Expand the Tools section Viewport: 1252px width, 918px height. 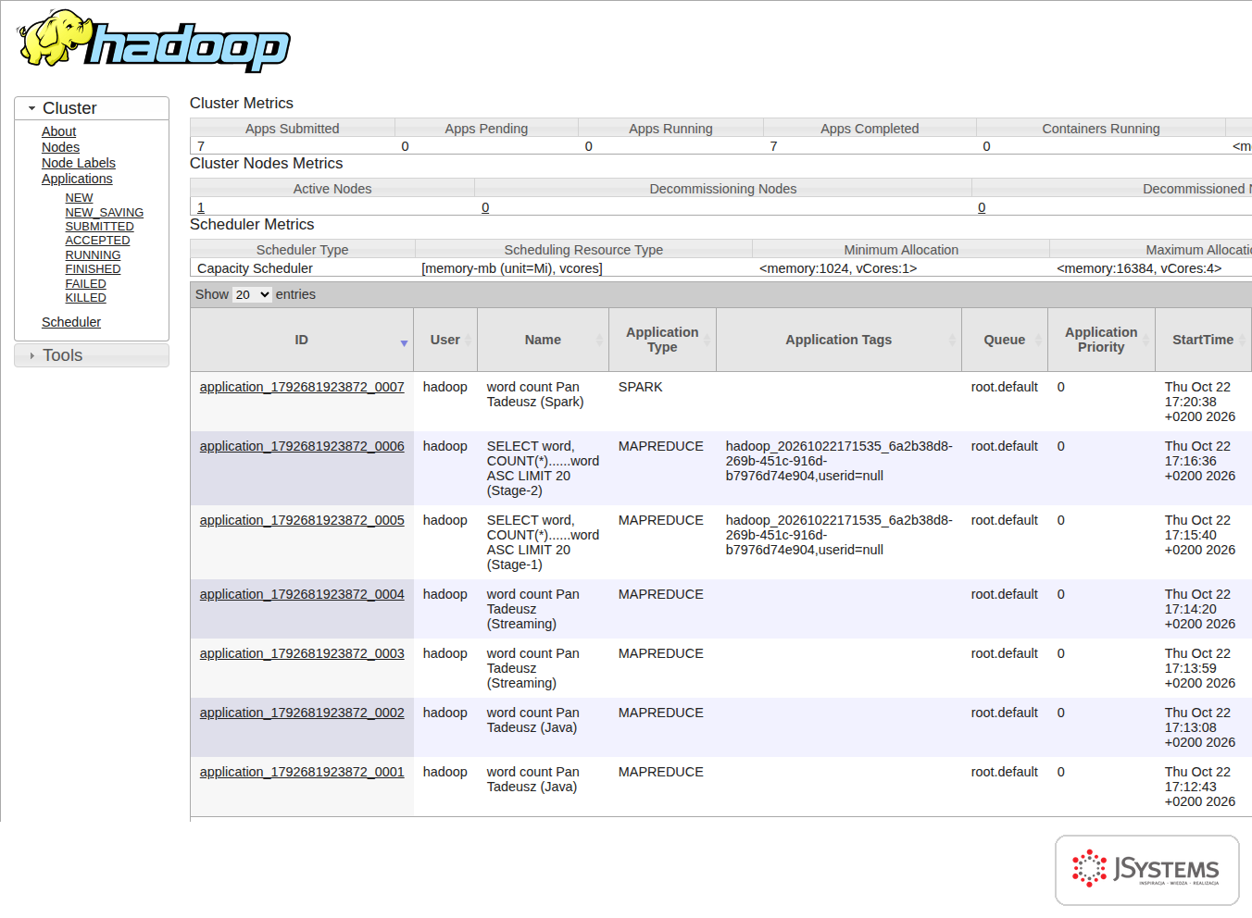tap(92, 355)
